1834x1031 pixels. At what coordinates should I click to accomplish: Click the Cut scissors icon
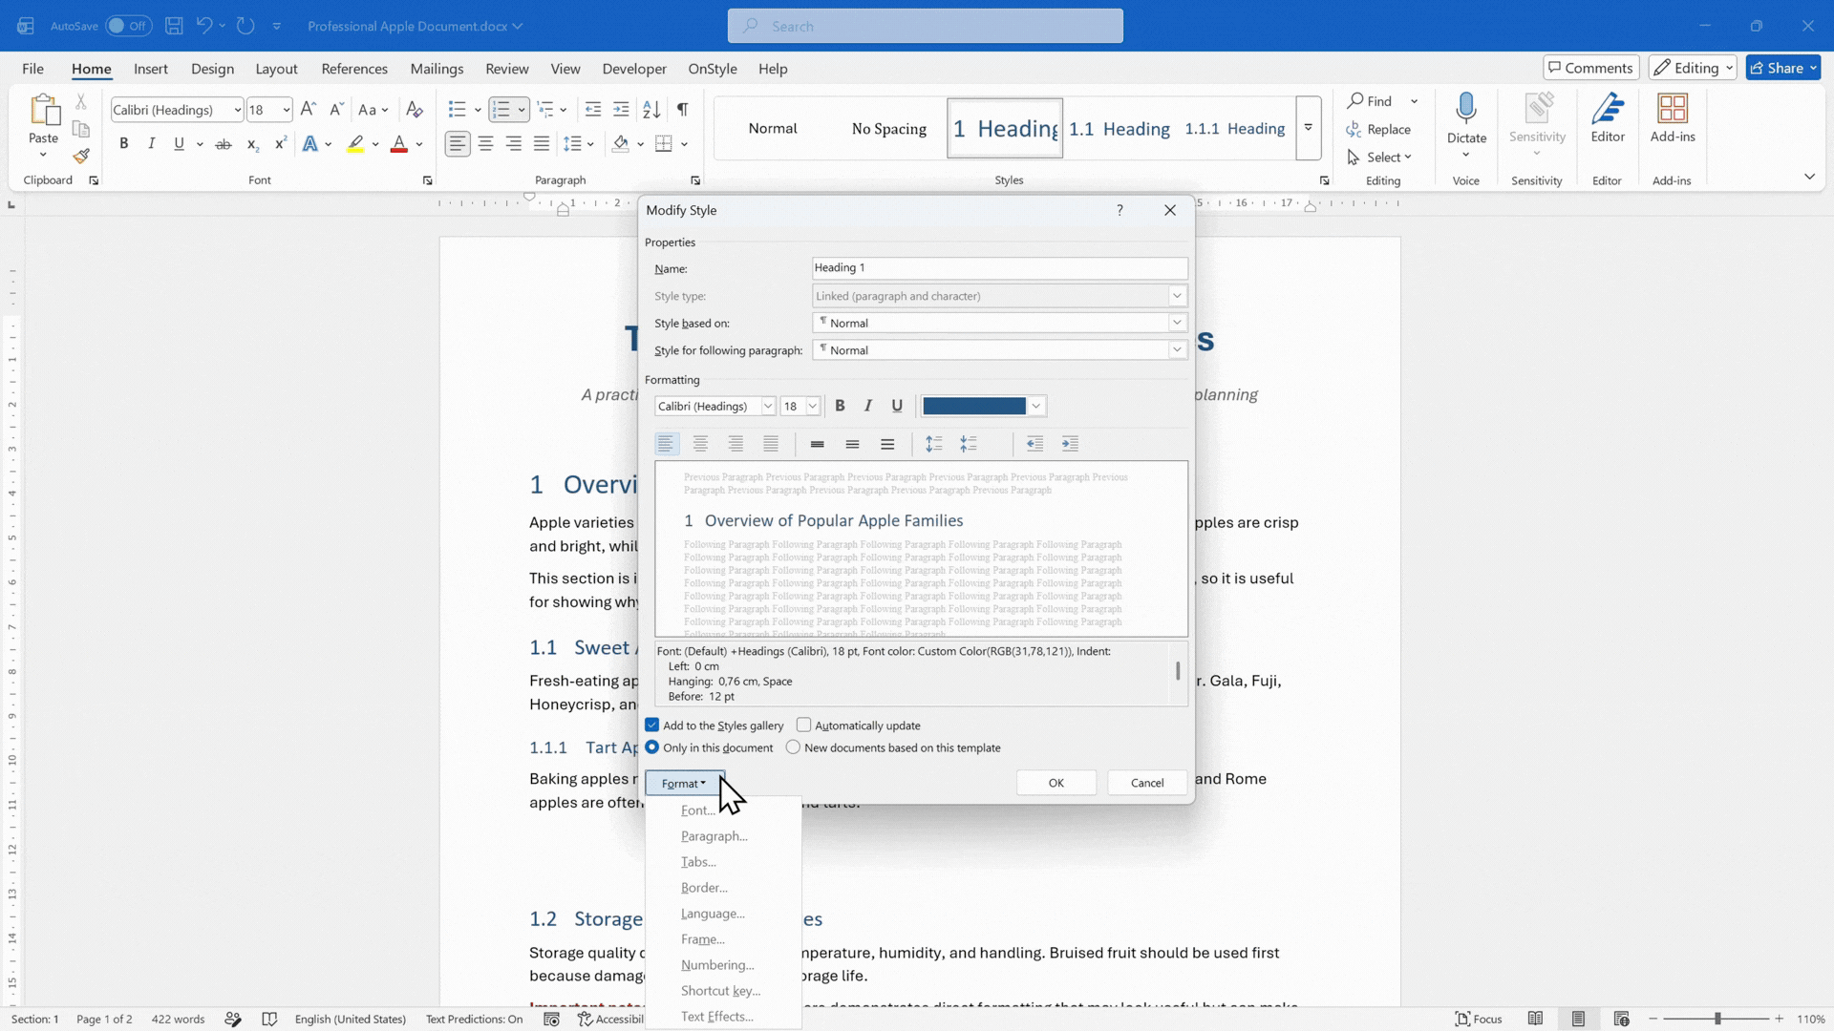[x=81, y=101]
